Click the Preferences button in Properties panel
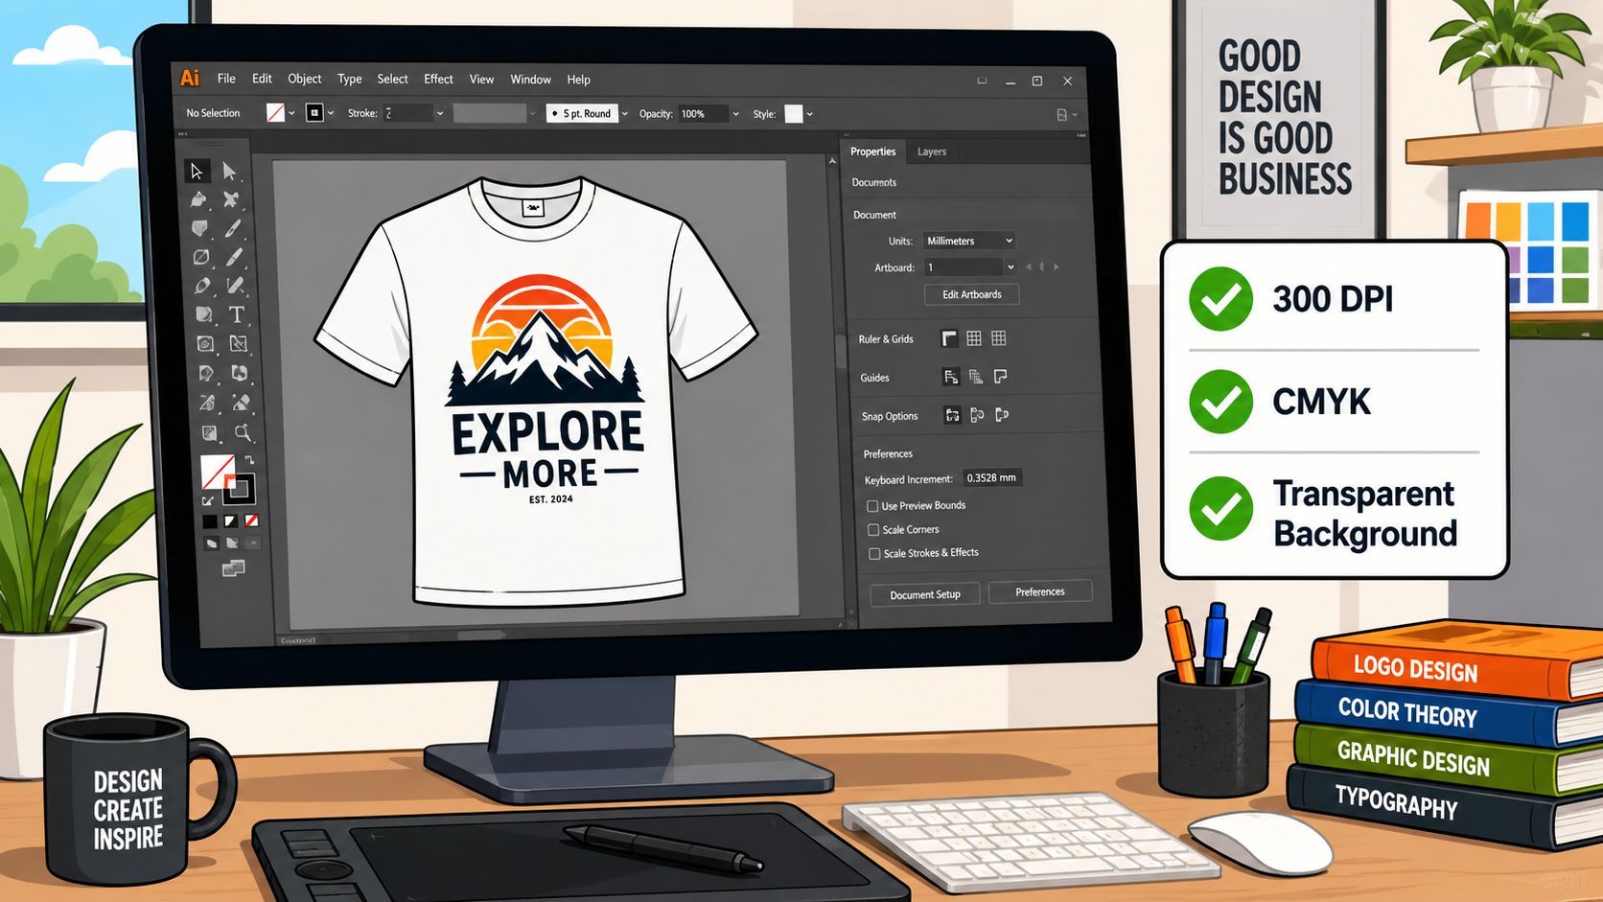This screenshot has width=1603, height=902. [x=1040, y=591]
